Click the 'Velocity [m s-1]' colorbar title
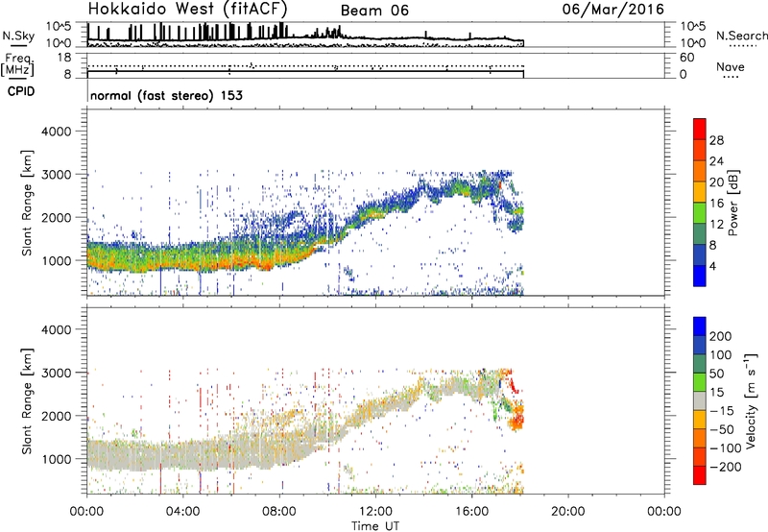The height and width of the screenshot is (532, 768). pyautogui.click(x=751, y=400)
